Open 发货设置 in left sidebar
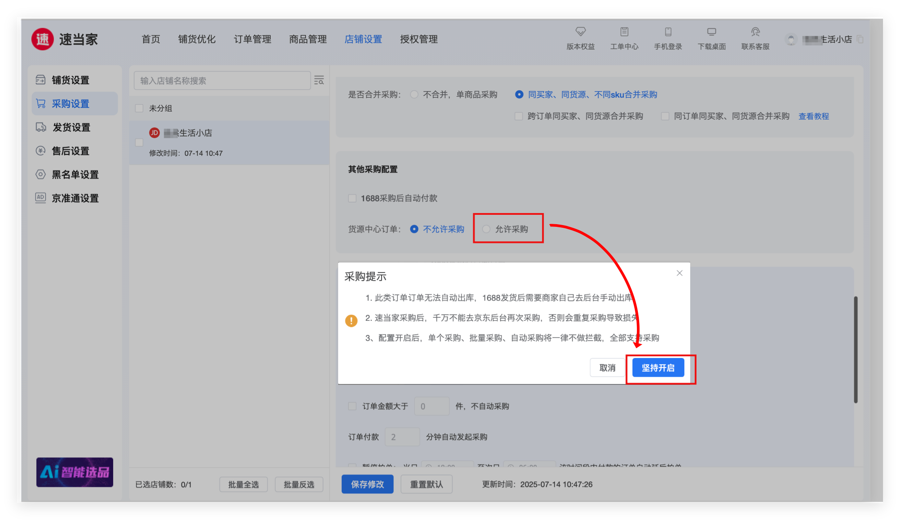Viewport: 900px width, 520px height. coord(71,128)
